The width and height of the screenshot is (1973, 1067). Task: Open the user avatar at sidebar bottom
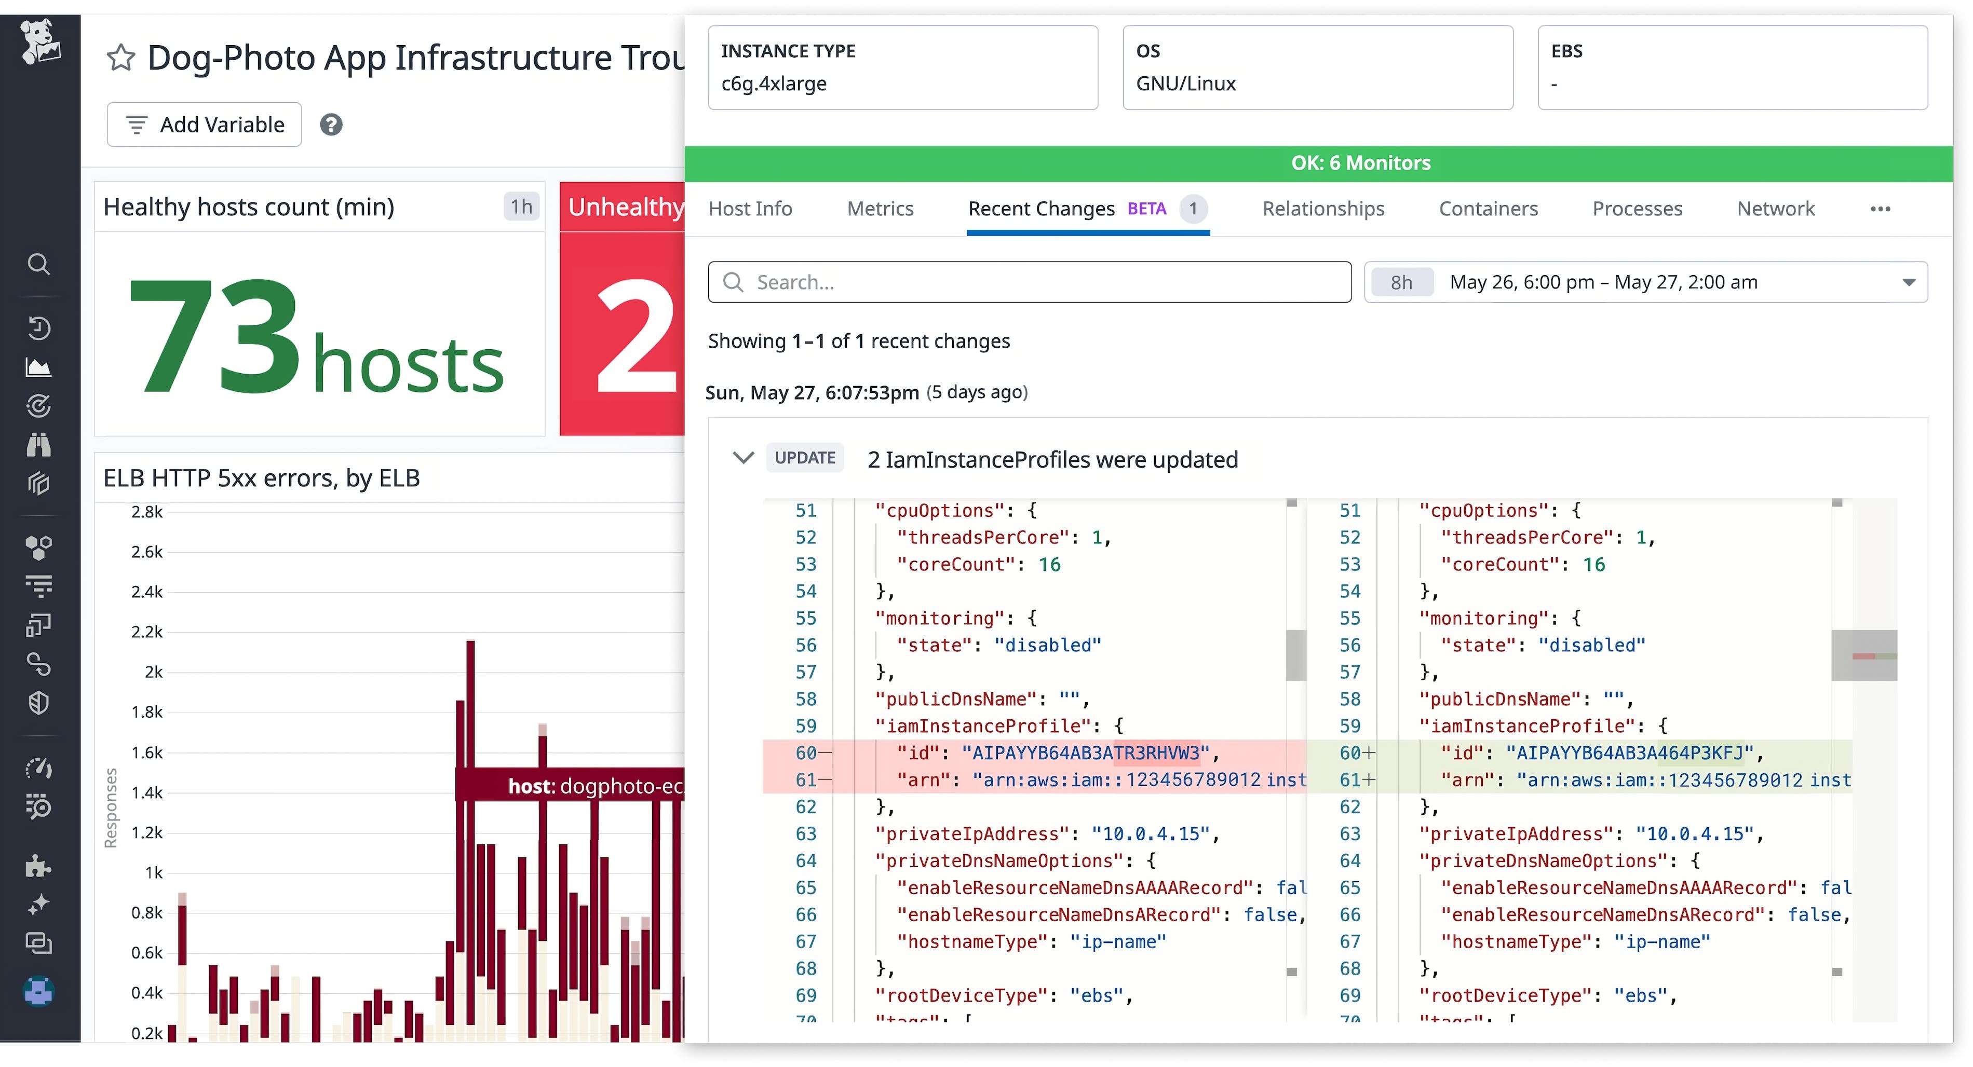coord(38,991)
